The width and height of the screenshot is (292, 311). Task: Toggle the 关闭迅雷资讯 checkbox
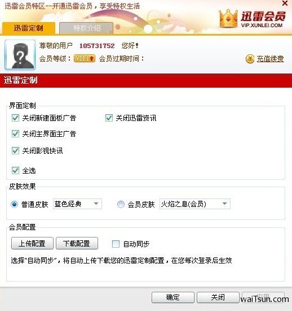[109, 118]
